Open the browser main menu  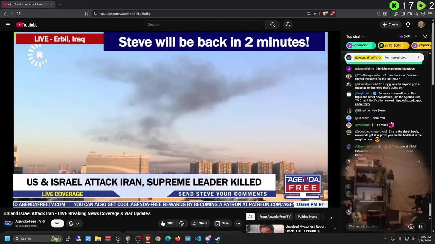pos(430,14)
